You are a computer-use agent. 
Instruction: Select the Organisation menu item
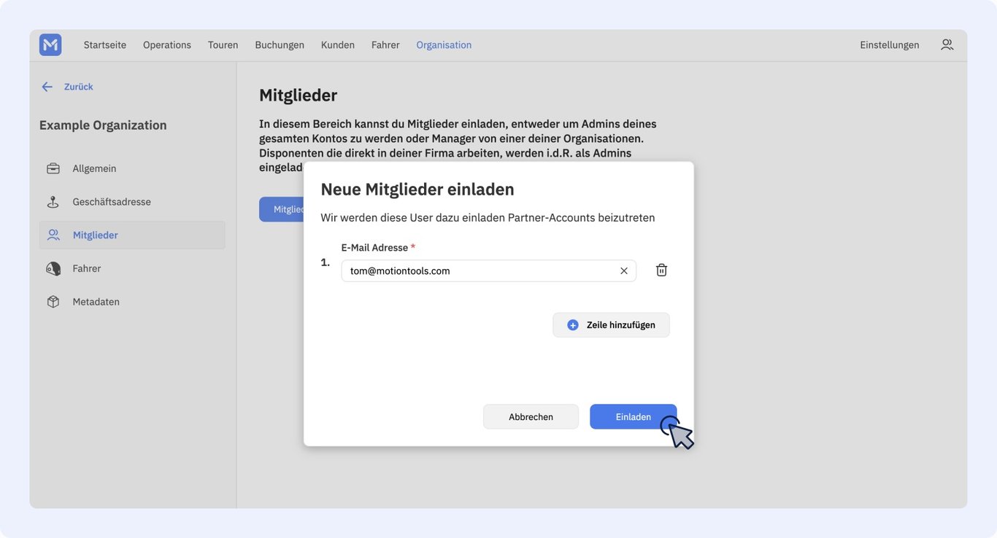444,44
